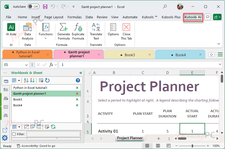This screenshot has height=149, width=225.
Task: Click the Comments speech bubble button
Action: [208, 17]
